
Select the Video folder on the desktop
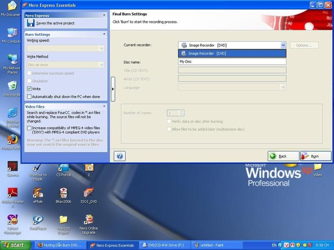pyautogui.click(x=318, y=170)
